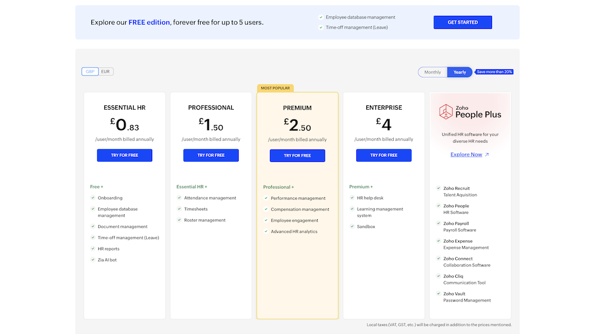The image size is (595, 334).
Task: Click the Zoho People Plus logo icon
Action: [x=446, y=112]
